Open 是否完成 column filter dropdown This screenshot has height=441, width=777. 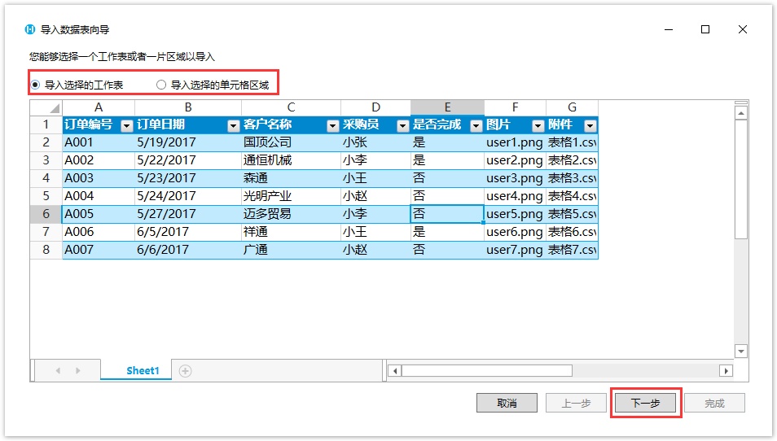[476, 126]
